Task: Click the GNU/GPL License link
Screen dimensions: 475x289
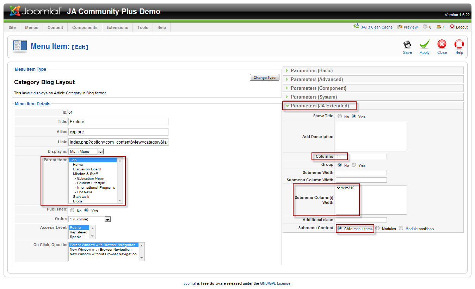Action: (275, 283)
